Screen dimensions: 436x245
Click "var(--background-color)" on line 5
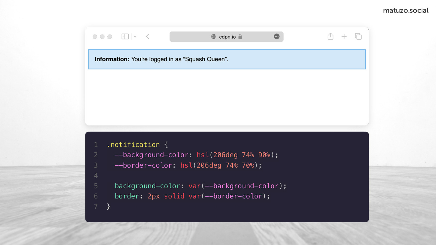point(235,186)
